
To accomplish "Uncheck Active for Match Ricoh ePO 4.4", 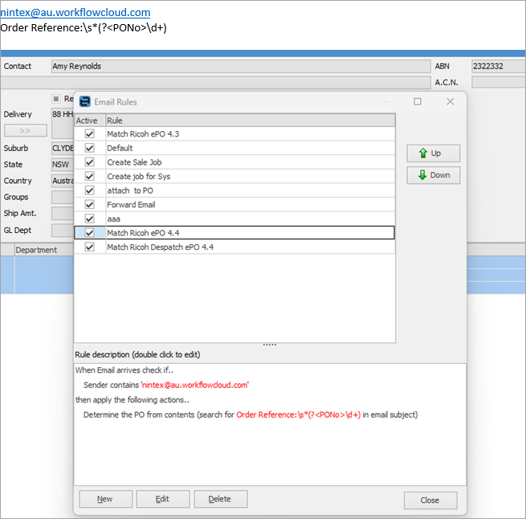I will pyautogui.click(x=90, y=233).
